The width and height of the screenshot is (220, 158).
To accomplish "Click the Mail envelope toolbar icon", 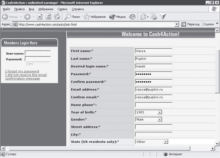I will pyautogui.click(x=143, y=17).
